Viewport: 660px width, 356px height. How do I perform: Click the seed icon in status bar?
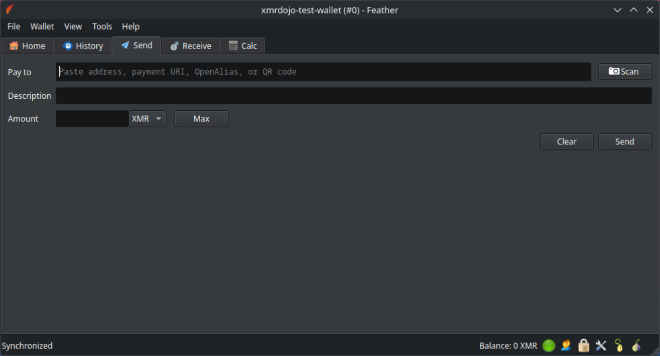click(x=619, y=345)
